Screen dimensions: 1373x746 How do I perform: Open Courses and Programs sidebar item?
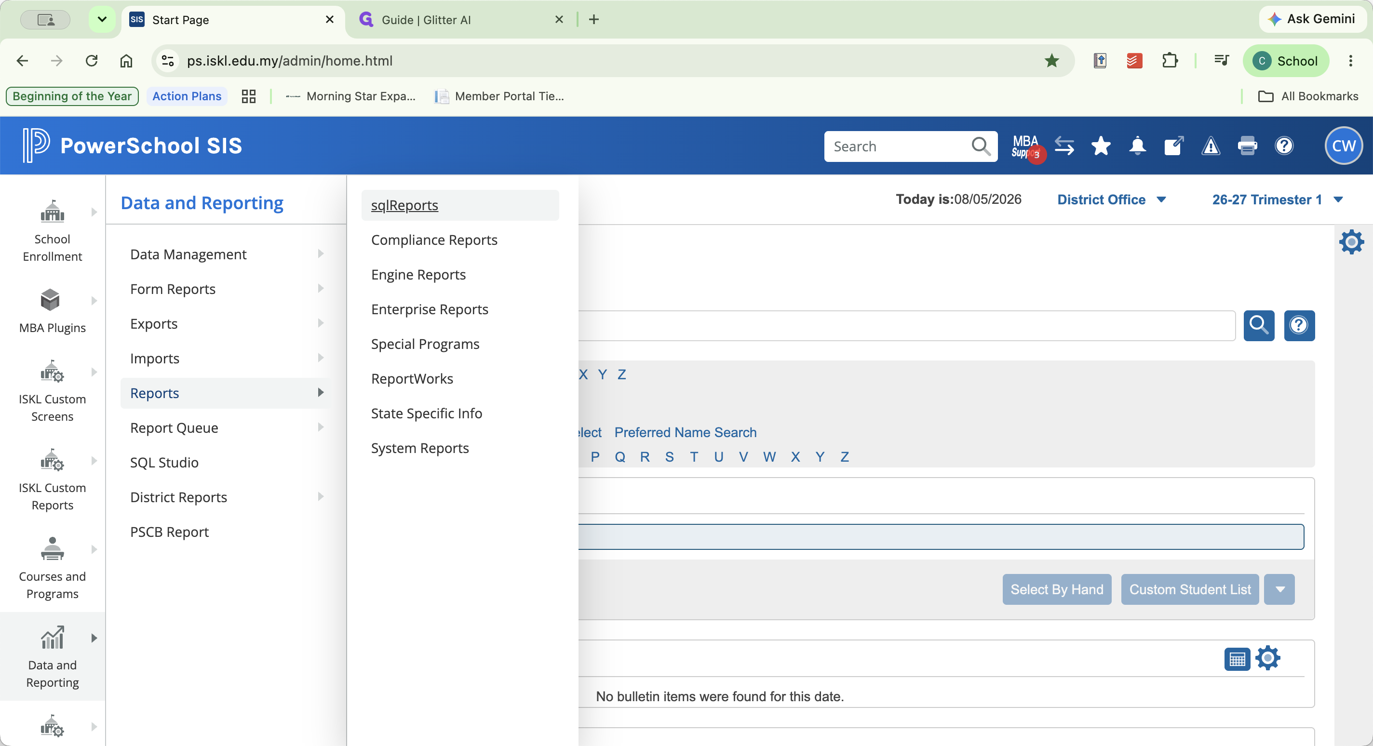52,568
